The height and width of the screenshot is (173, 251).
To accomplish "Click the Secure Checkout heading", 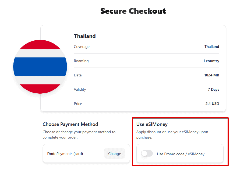I will [x=133, y=11].
